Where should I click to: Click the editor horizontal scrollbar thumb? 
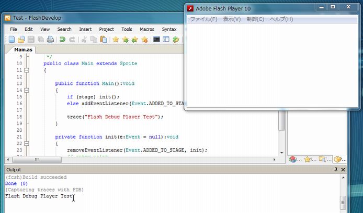(x=37, y=159)
